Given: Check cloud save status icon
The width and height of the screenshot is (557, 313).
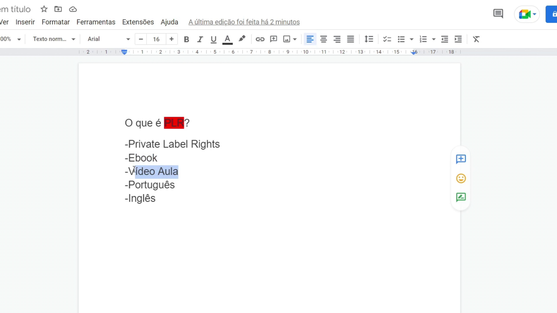Looking at the screenshot, I should pos(73,9).
